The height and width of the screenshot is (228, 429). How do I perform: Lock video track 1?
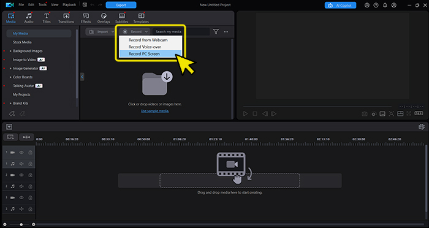(x=31, y=153)
